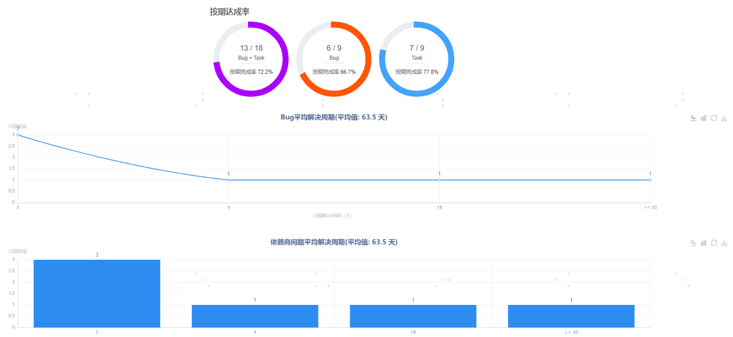Restore the 依赖商问题平均解决周期 chart

[x=714, y=243]
